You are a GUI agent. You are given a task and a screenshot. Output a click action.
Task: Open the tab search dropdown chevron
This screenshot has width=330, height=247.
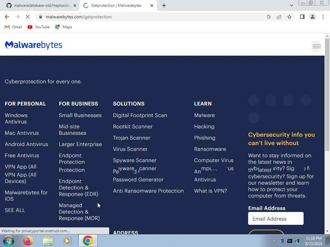click(291, 5)
